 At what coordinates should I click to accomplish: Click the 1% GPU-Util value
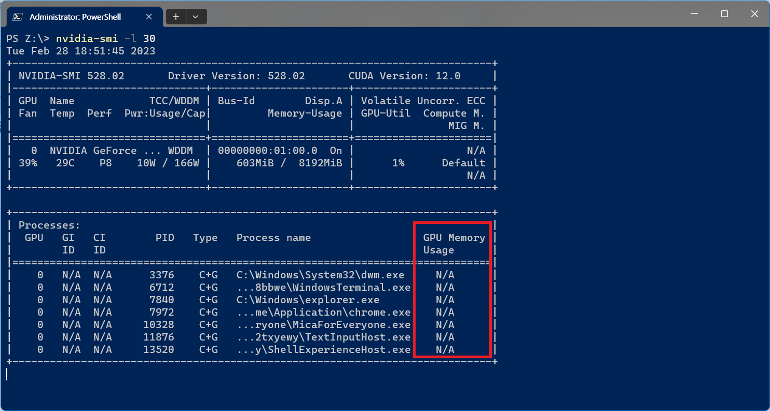click(398, 163)
